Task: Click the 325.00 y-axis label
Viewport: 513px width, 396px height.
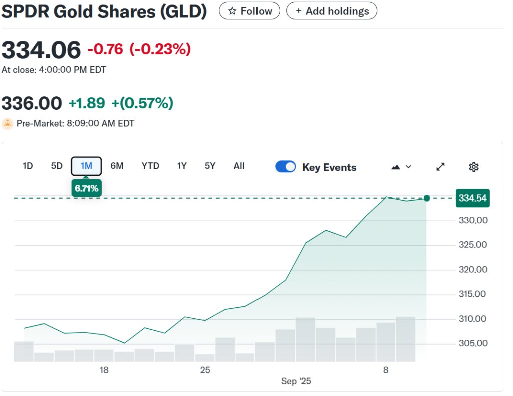Action: tap(473, 245)
